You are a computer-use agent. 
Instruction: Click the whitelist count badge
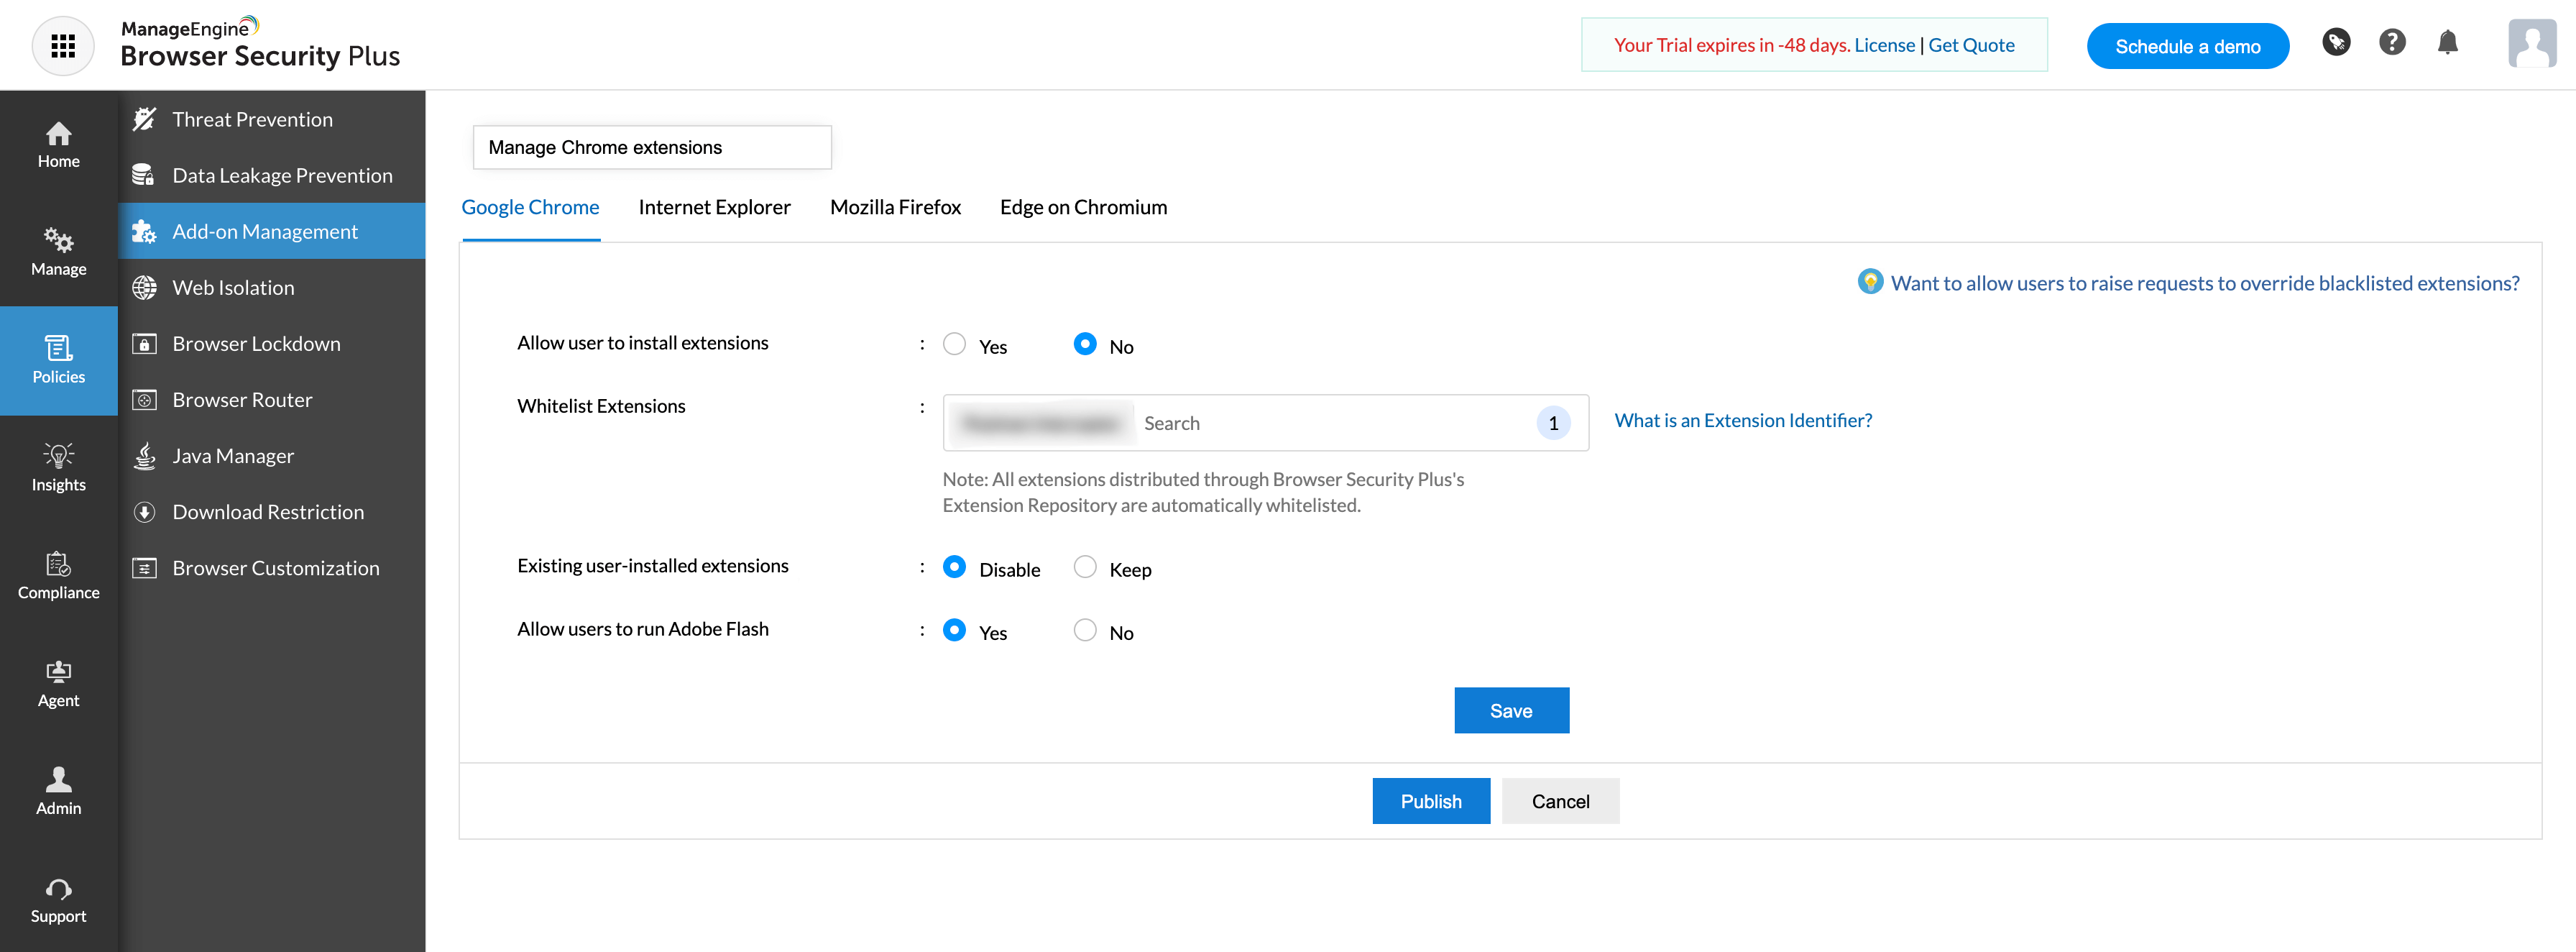tap(1552, 423)
